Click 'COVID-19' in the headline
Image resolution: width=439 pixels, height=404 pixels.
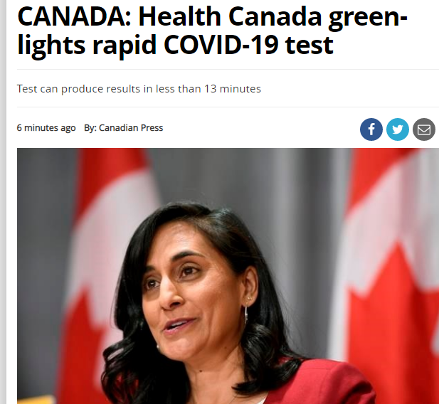[x=221, y=45]
